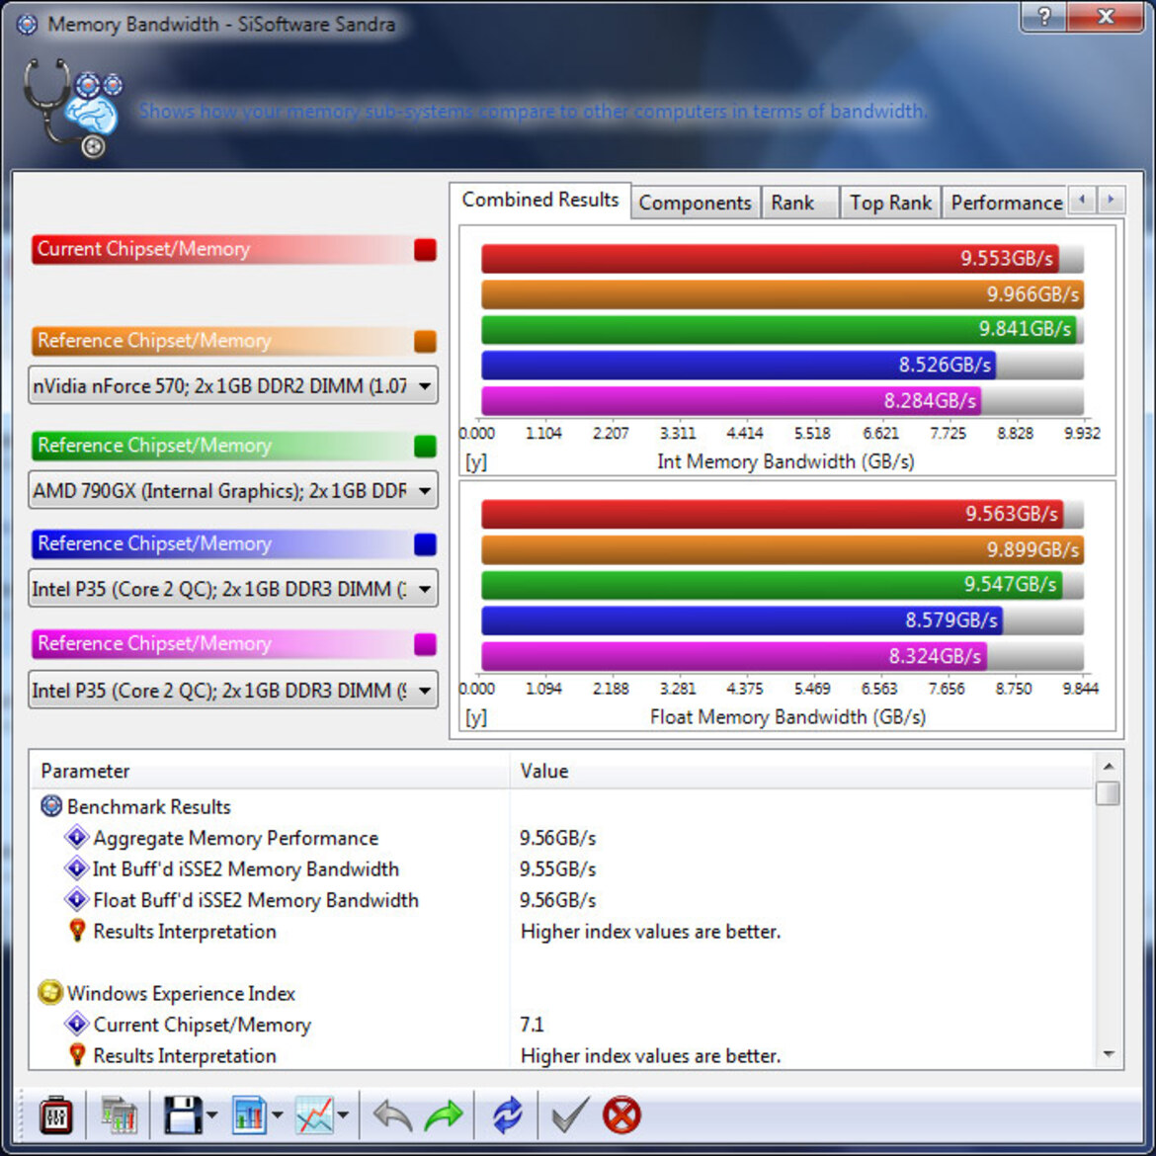1156x1156 pixels.
Task: Click the green 9.547GB/s Float bandwidth bar
Action: coord(772,585)
